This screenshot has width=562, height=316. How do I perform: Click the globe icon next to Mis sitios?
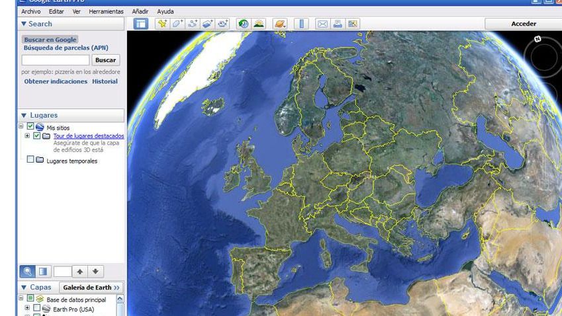(40, 127)
